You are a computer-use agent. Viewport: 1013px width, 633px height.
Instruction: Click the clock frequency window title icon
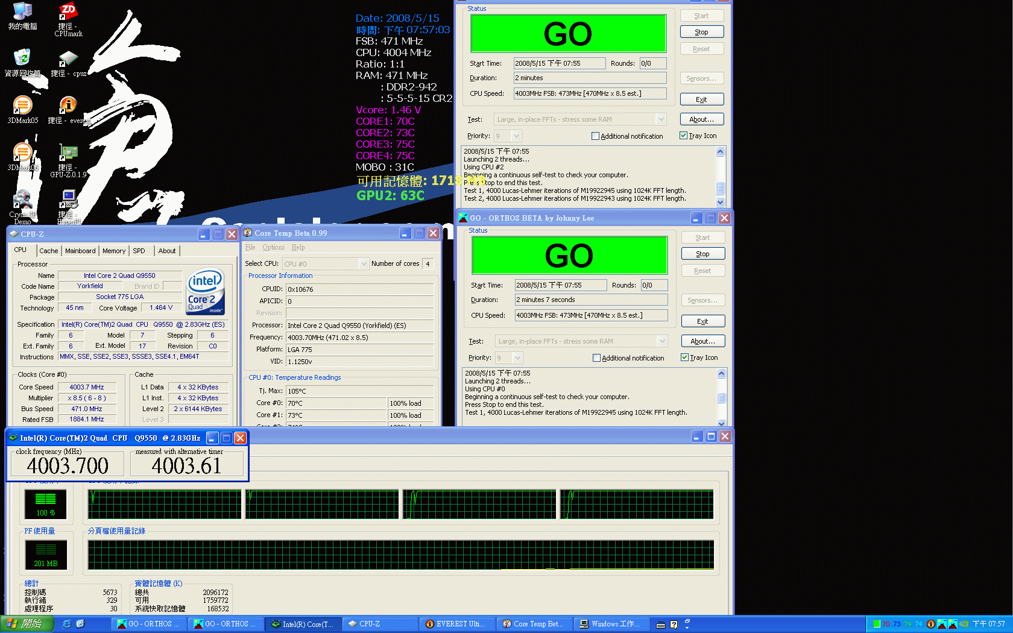(13, 438)
